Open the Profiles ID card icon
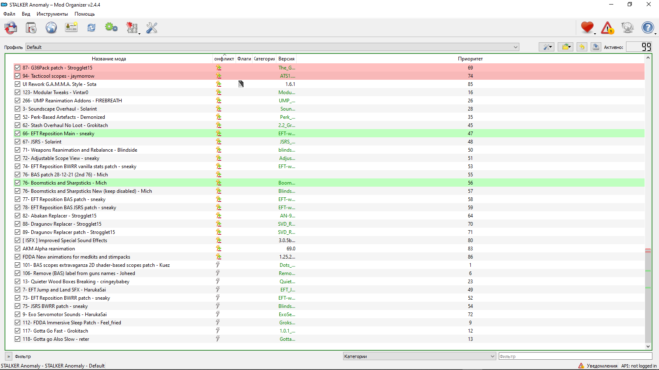659x370 pixels. click(x=71, y=28)
